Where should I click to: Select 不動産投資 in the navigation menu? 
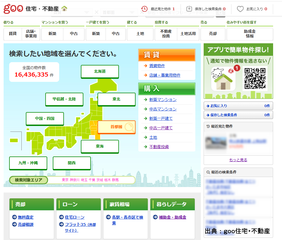(x=166, y=34)
